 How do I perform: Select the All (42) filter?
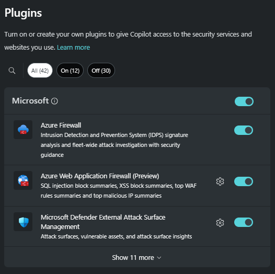(x=40, y=71)
